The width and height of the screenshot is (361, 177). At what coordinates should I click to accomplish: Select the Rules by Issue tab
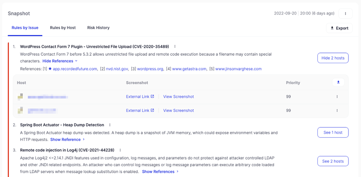(x=25, y=28)
